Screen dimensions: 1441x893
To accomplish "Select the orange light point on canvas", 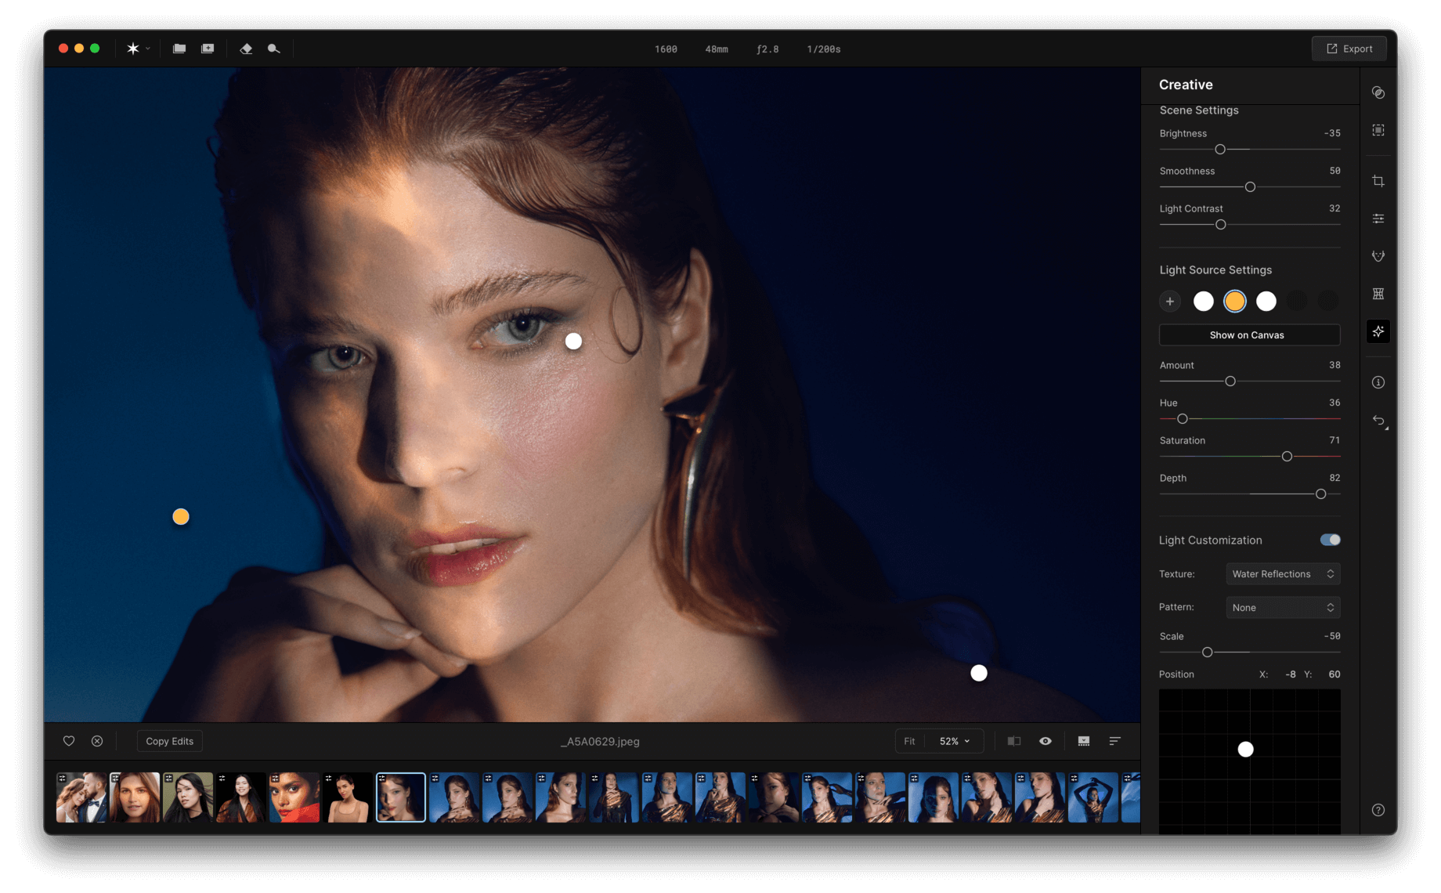I will point(181,517).
